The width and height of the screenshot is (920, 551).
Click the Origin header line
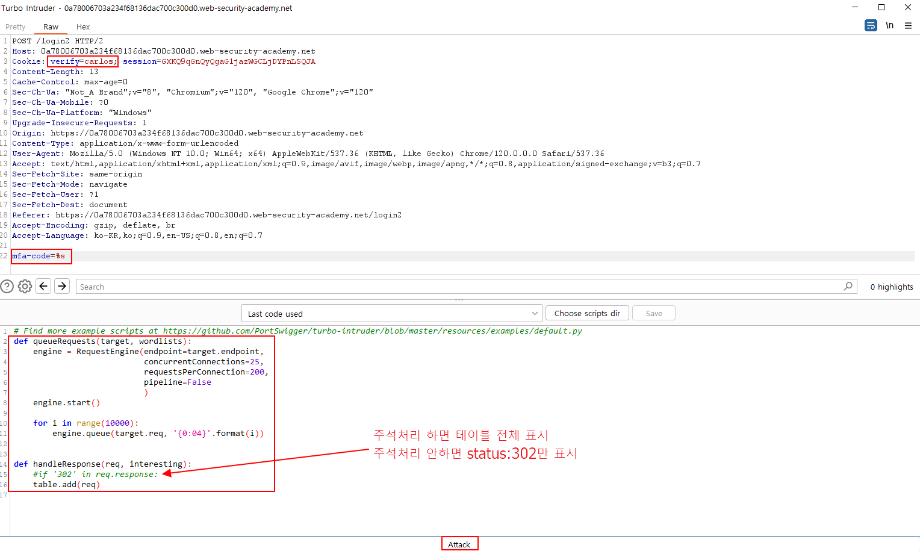pos(188,133)
